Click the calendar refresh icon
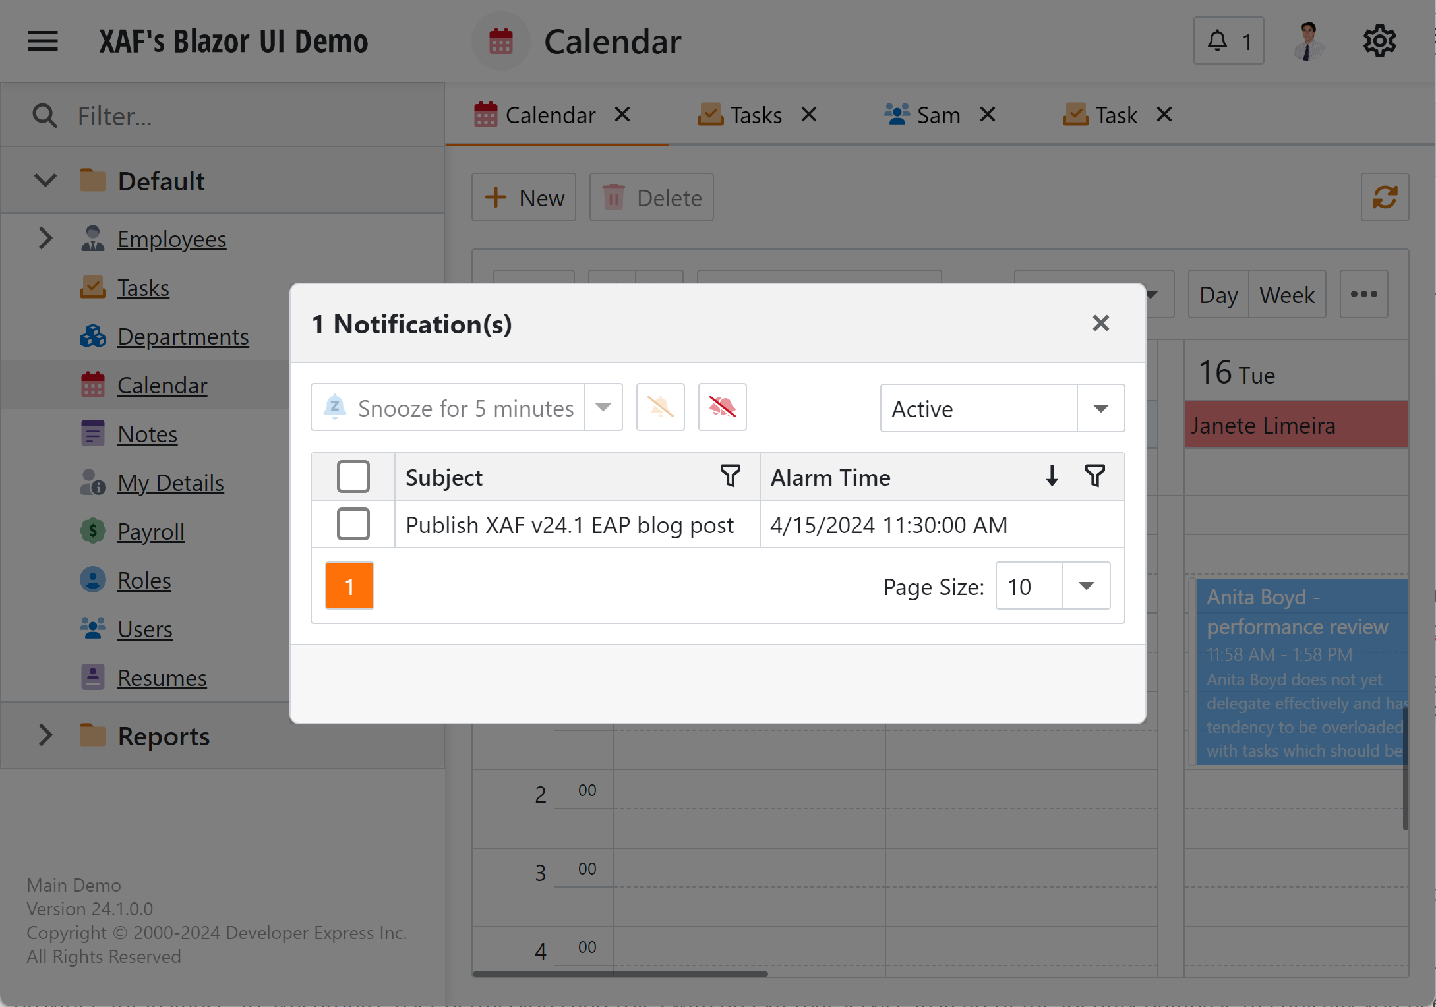1436x1007 pixels. pos(1385,197)
